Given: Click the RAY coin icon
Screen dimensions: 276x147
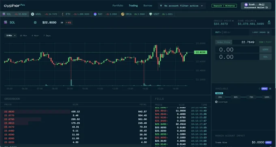Looking at the screenshot, I should (x=95, y=14).
